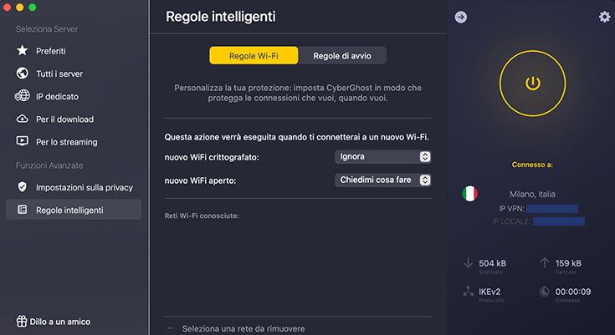Click the IP VPN redacted field
The width and height of the screenshot is (615, 335).
tap(552, 209)
